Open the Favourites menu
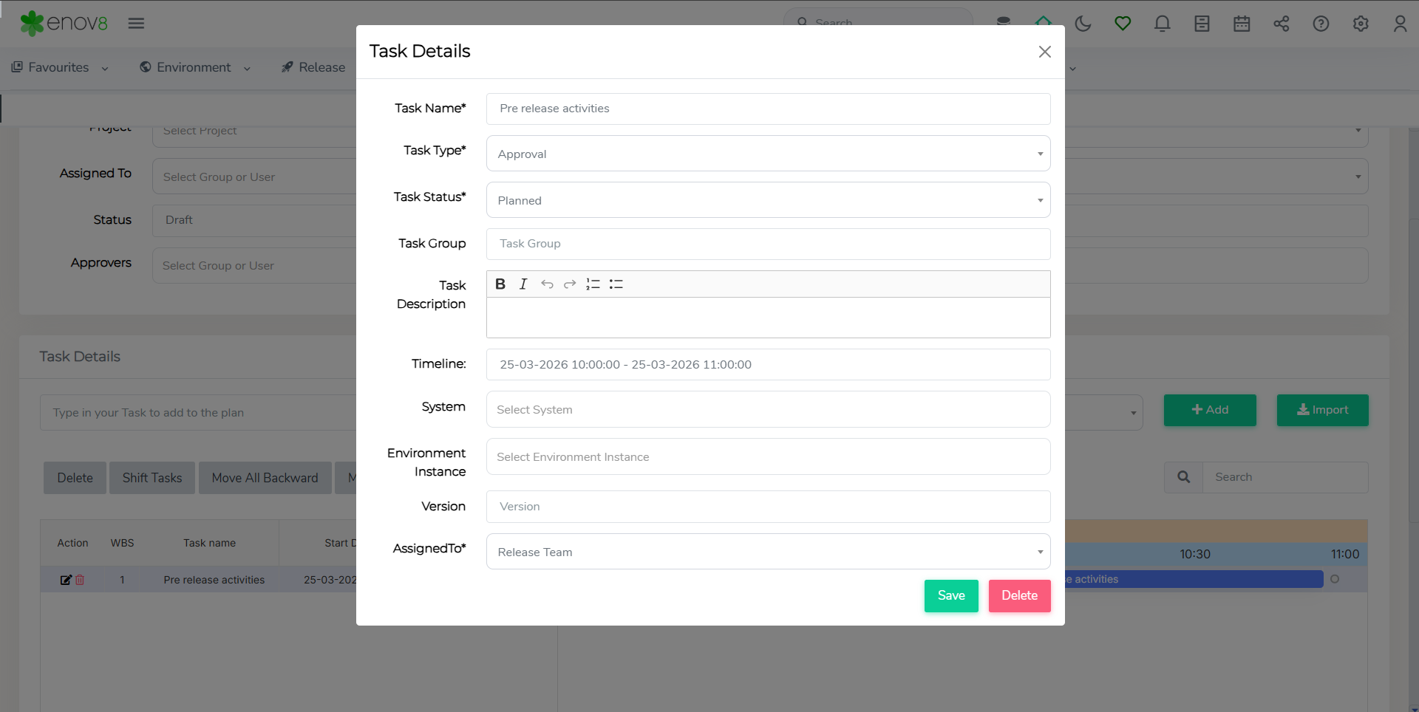Screen dimensions: 1419x712 click(x=60, y=67)
